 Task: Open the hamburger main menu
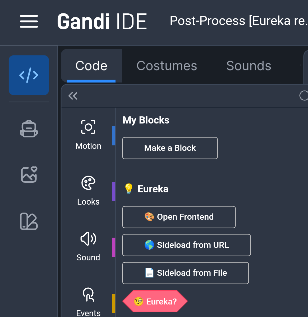pyautogui.click(x=29, y=21)
